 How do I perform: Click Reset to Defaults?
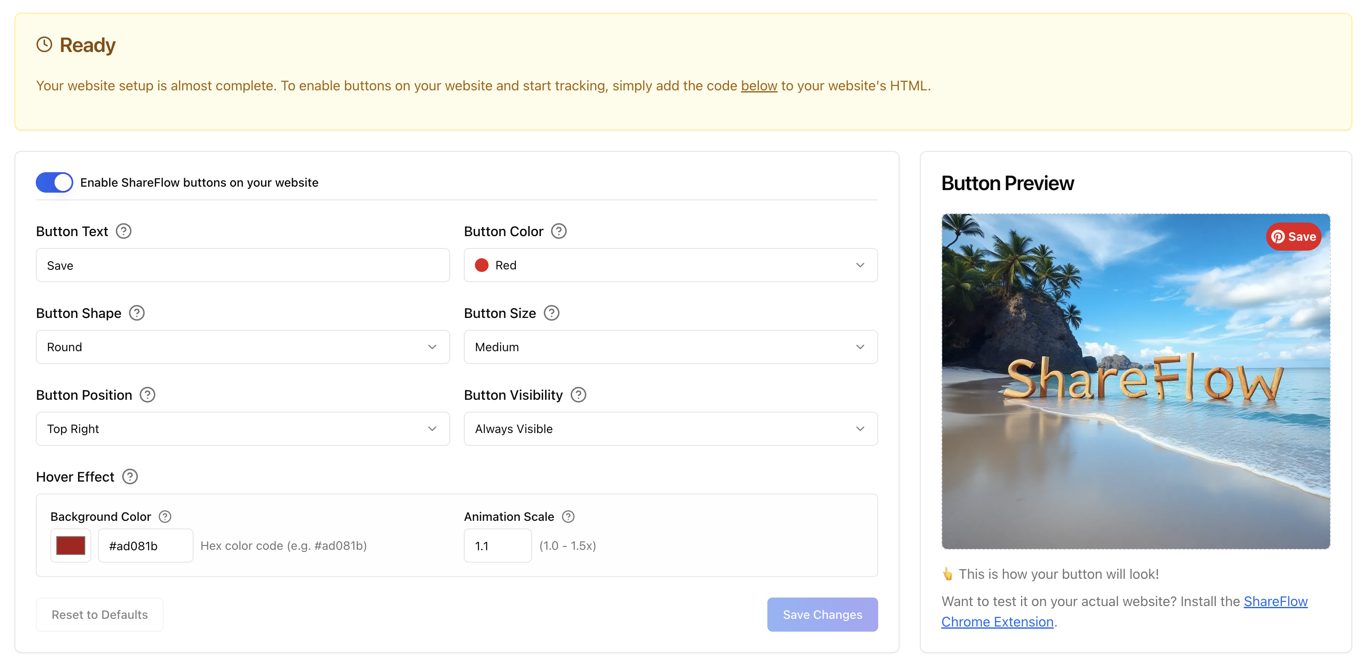[x=99, y=614]
